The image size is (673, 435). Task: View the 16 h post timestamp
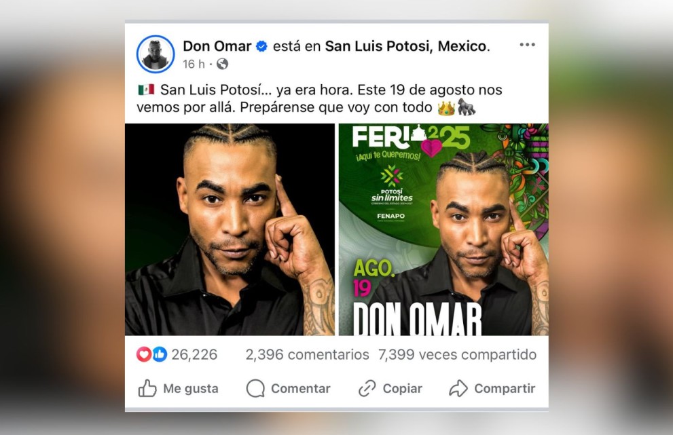[194, 64]
